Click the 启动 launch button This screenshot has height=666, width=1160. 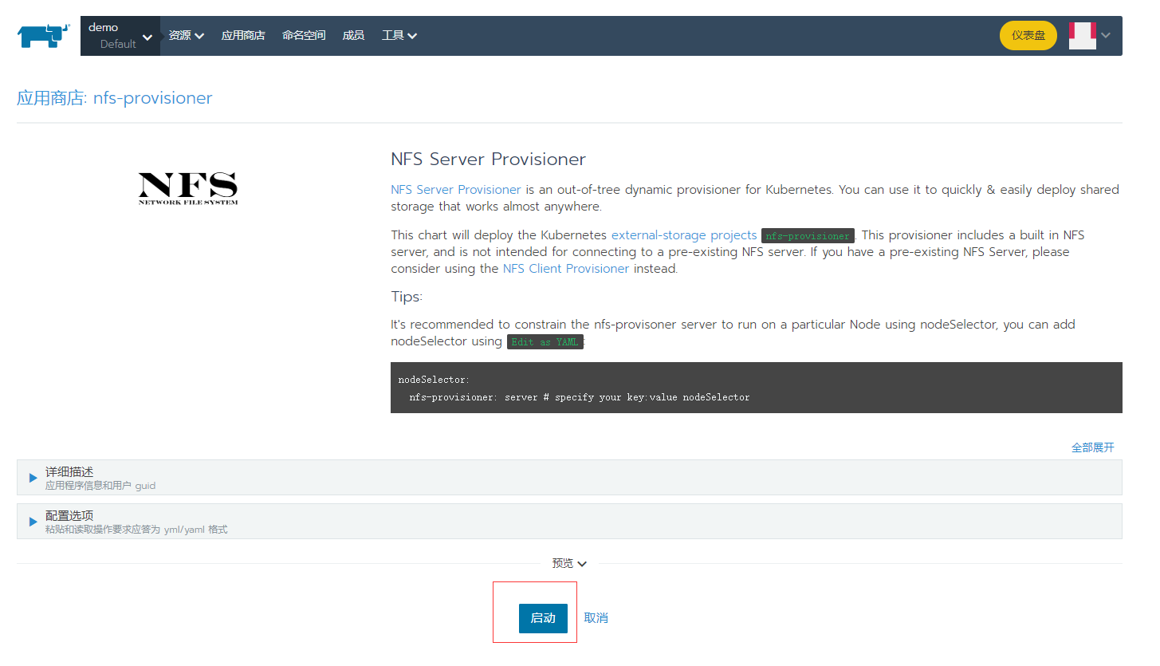click(543, 618)
